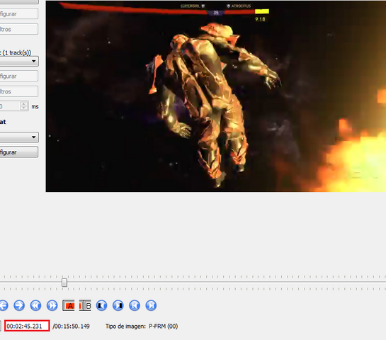The image size is (386, 340).
Task: Open the output format dropdown under 'at' heading
Action: tap(19, 137)
